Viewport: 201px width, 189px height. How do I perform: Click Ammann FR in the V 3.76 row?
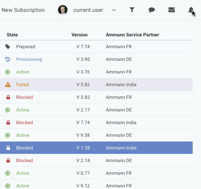click(119, 72)
